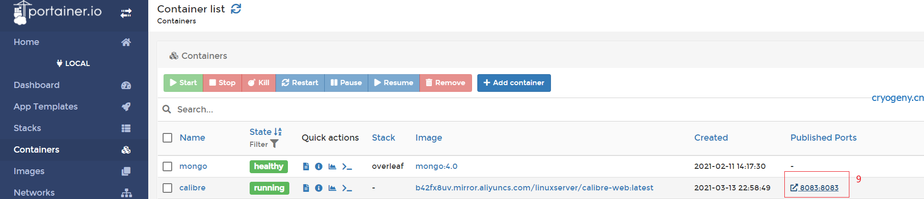Open Stacks in the sidebar
Image resolution: width=924 pixels, height=199 pixels.
coord(27,128)
